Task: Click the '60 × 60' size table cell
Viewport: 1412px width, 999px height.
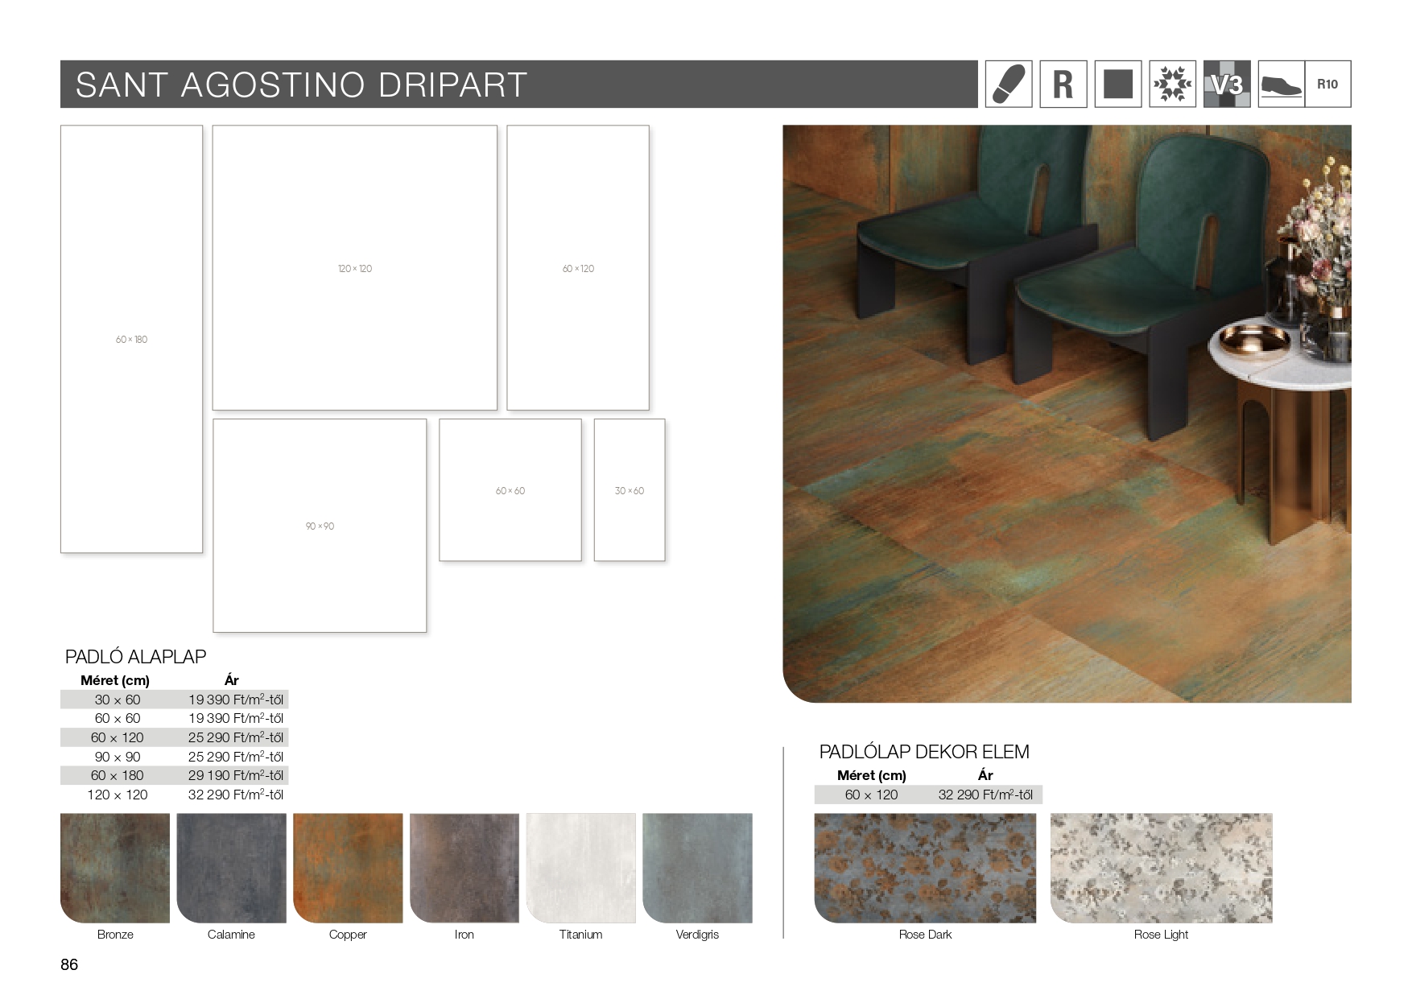Action: tap(118, 718)
